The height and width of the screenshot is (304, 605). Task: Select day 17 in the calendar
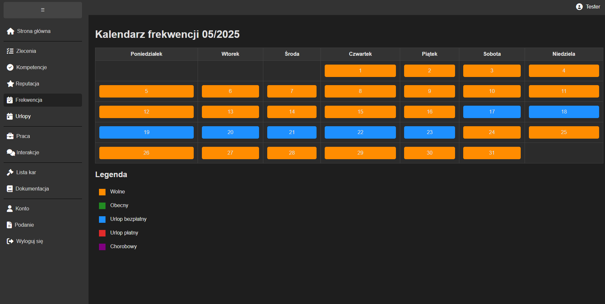coord(492,112)
